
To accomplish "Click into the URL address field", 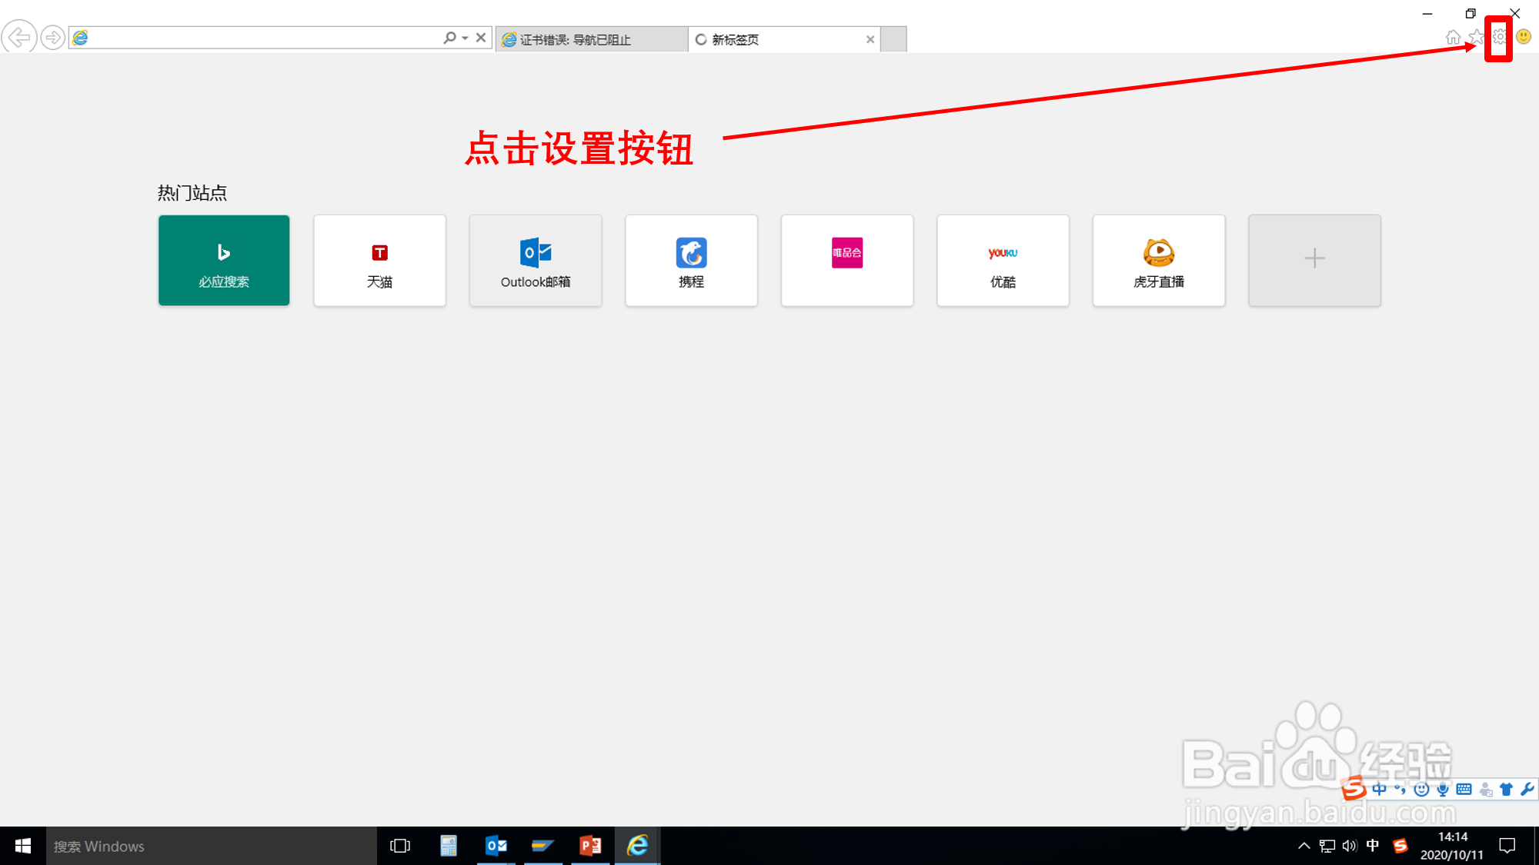I will (x=262, y=38).
